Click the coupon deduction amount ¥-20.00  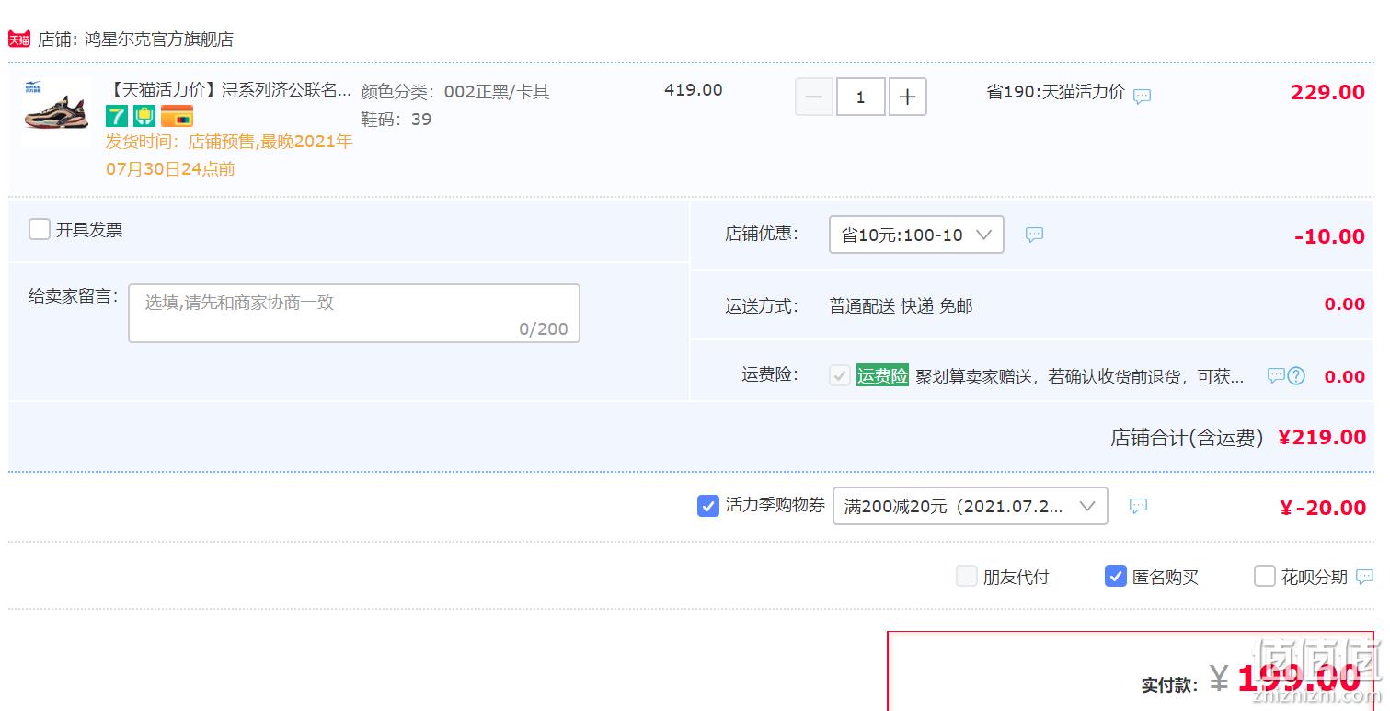(x=1323, y=508)
